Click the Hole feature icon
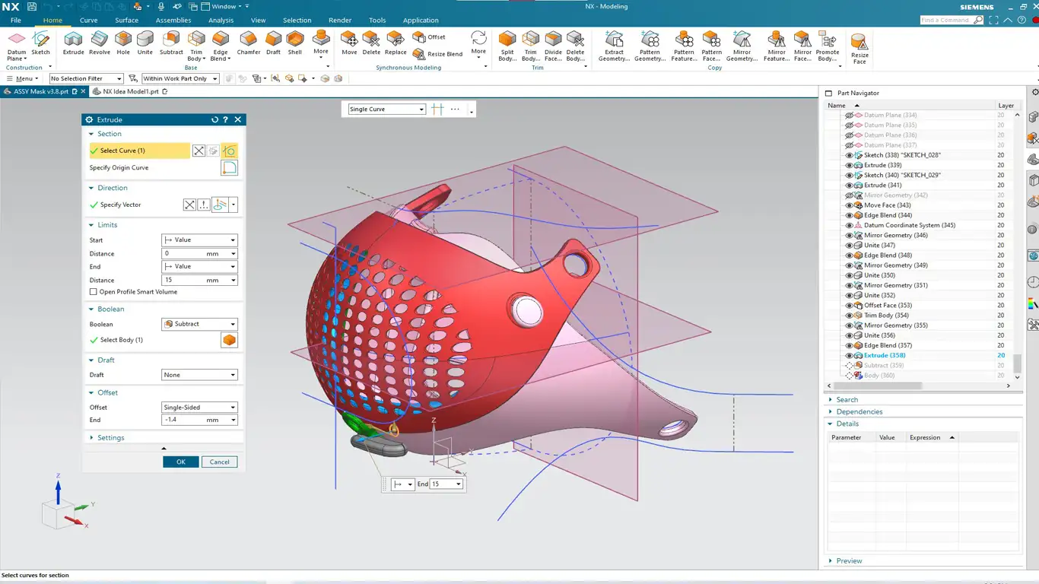Screen dimensions: 1039x584 [123, 43]
